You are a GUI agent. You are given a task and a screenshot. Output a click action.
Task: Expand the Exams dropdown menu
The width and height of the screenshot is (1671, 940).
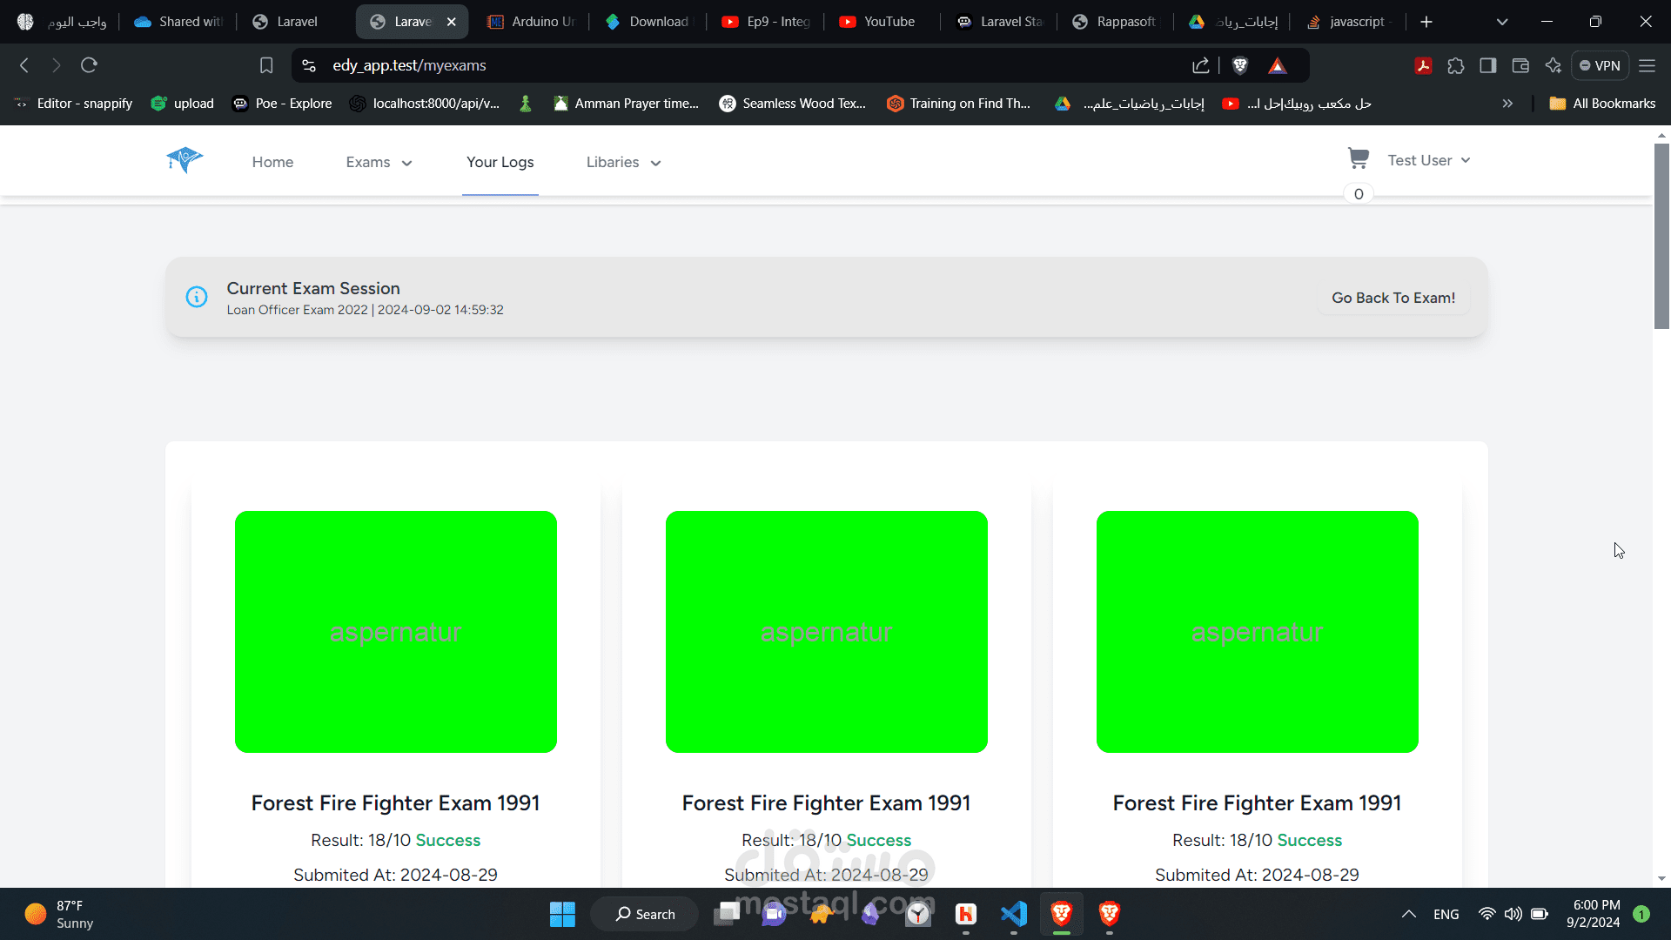click(x=379, y=162)
